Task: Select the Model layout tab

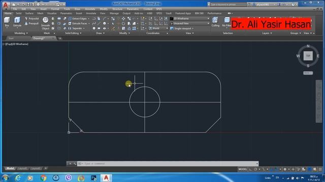Action: coord(10,168)
